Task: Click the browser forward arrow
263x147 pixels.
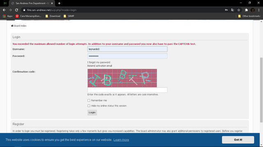Action: (10, 10)
